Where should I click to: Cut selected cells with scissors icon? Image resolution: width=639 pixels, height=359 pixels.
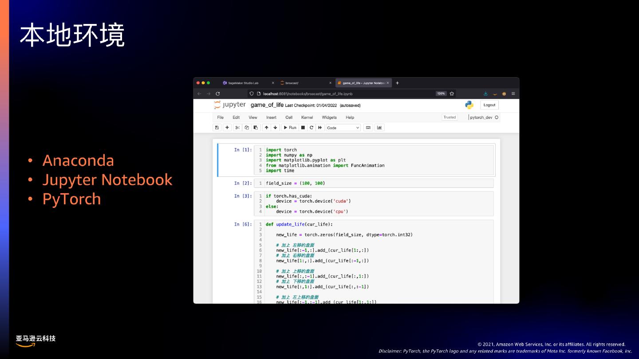pyautogui.click(x=237, y=128)
